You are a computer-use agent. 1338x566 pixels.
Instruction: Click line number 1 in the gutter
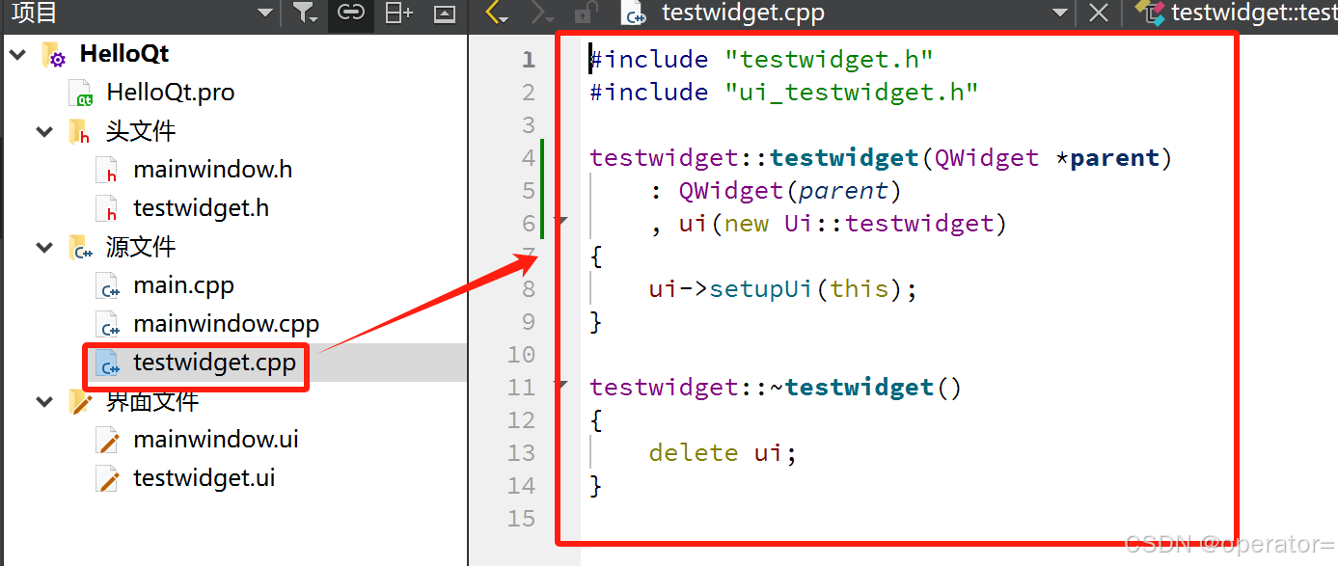click(528, 60)
